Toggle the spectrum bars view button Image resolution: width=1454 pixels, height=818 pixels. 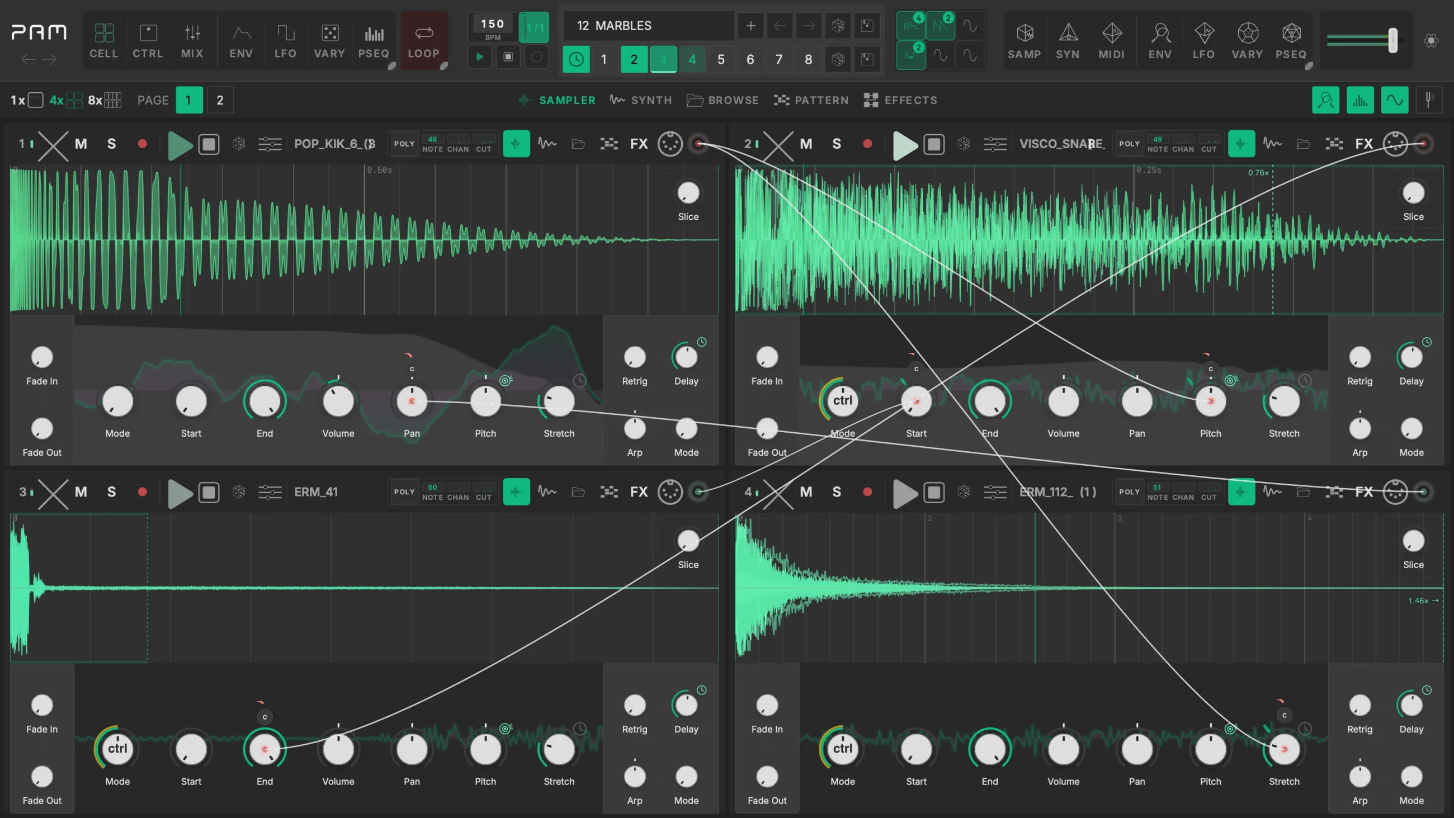point(1359,101)
